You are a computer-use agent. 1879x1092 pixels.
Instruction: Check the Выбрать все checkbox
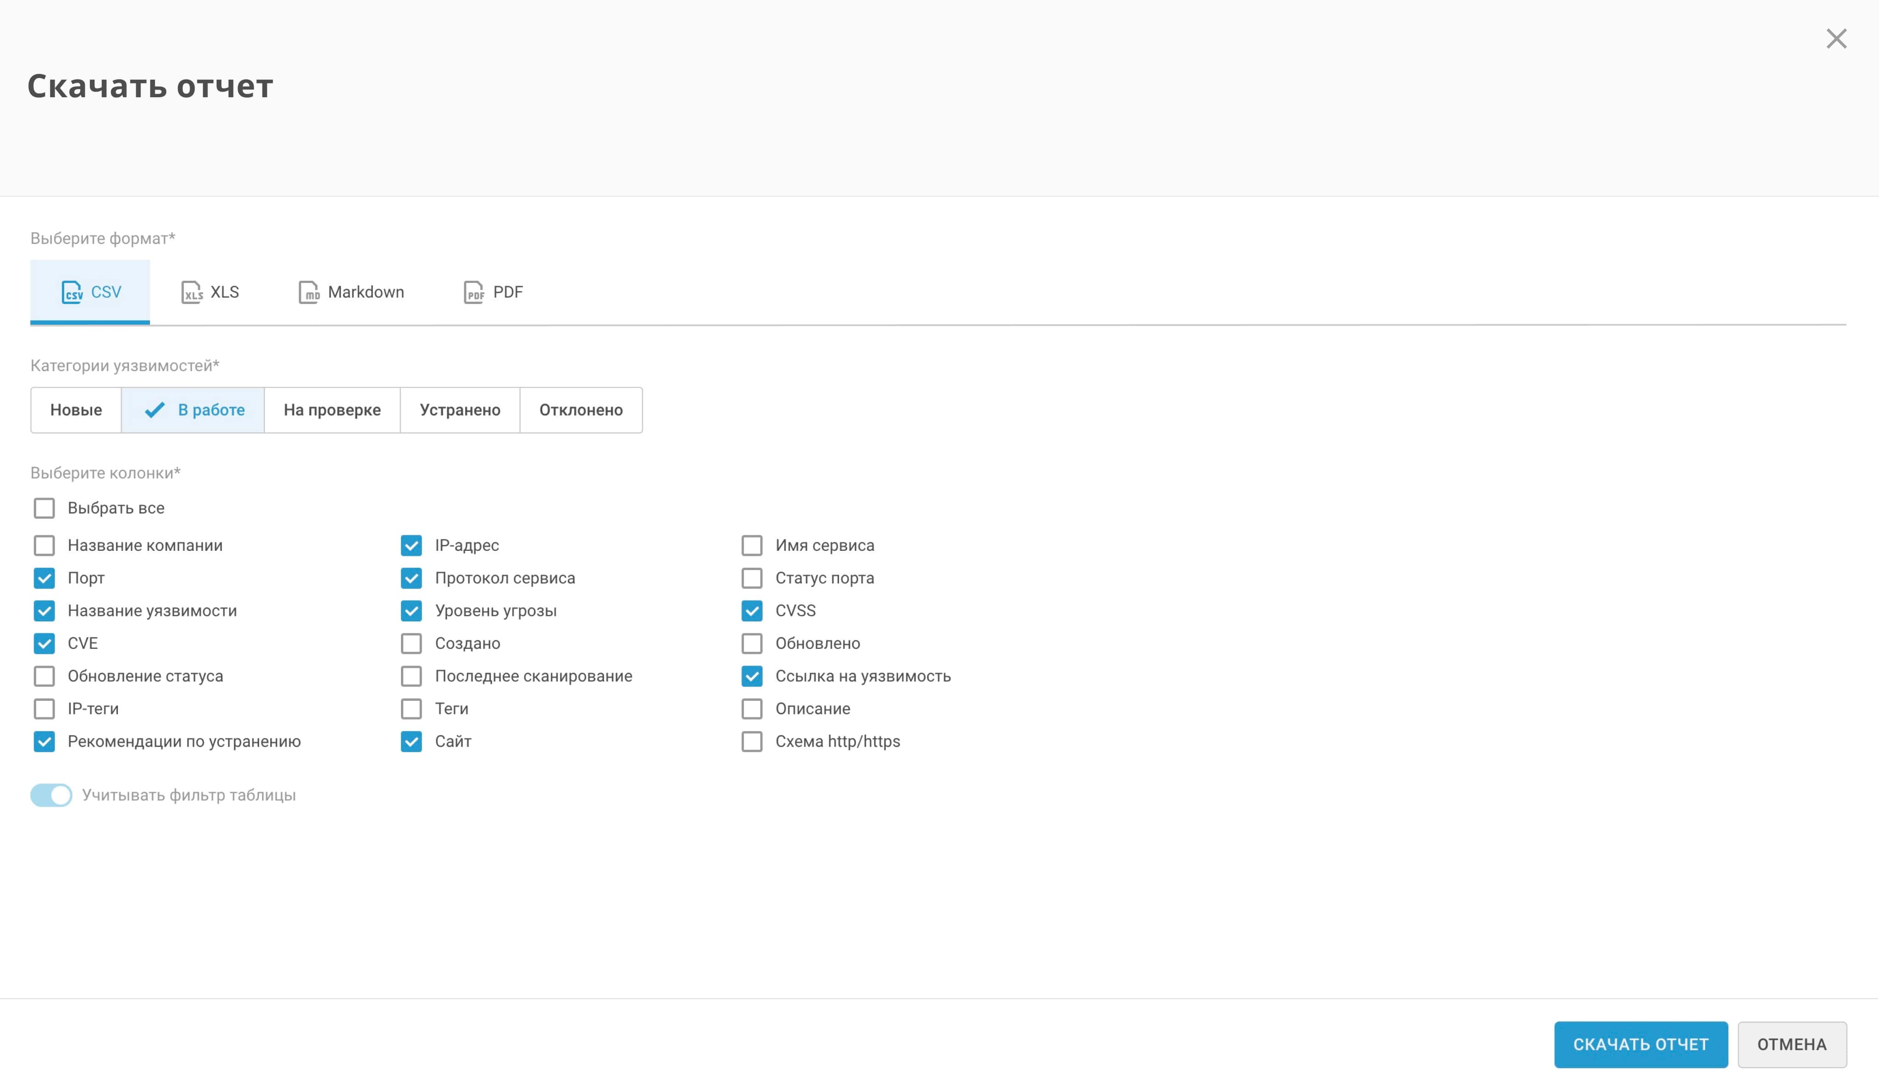(x=44, y=508)
